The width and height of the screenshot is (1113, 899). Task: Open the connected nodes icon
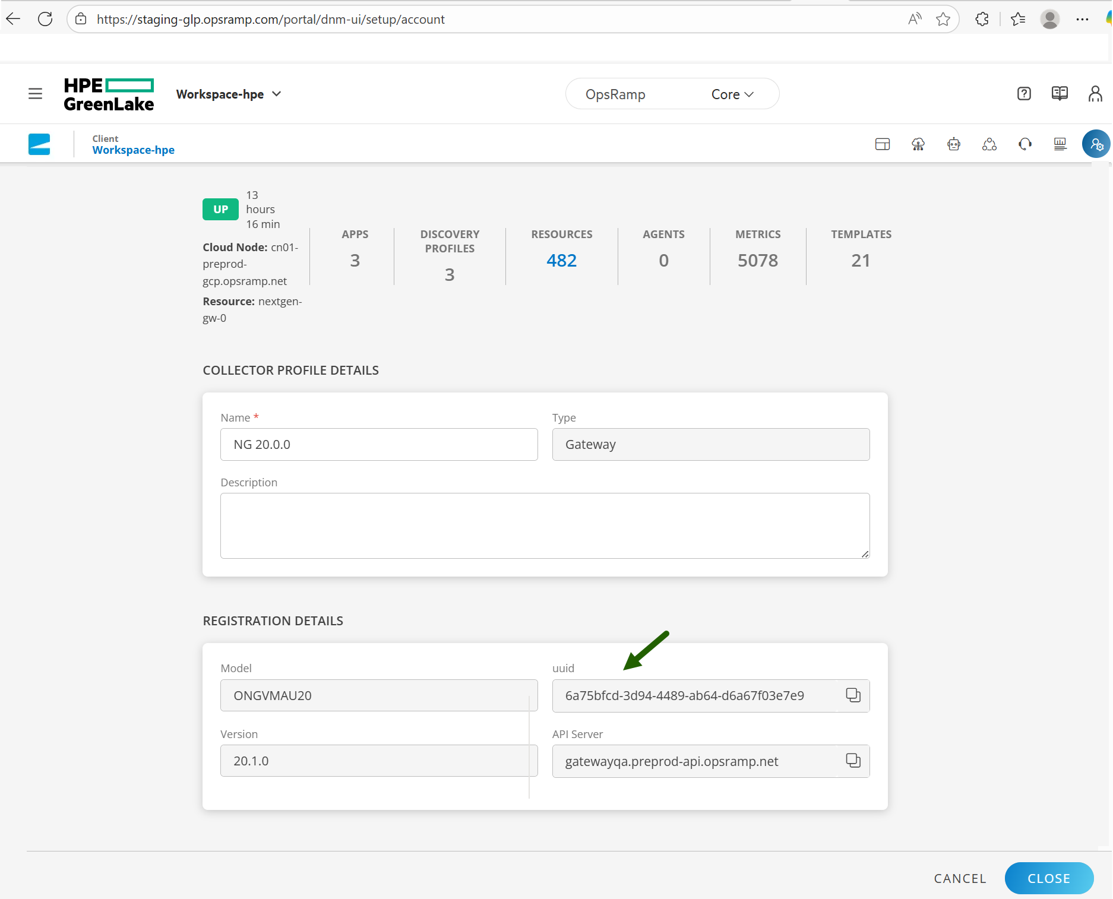coord(989,144)
